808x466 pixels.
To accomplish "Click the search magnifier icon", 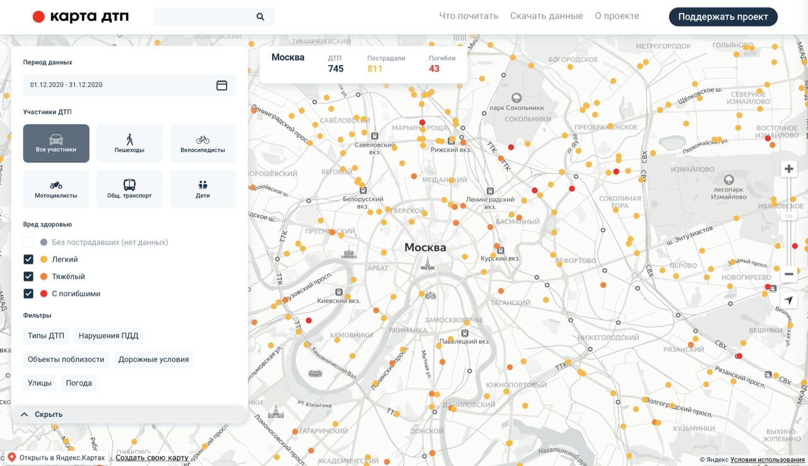I will 260,17.
